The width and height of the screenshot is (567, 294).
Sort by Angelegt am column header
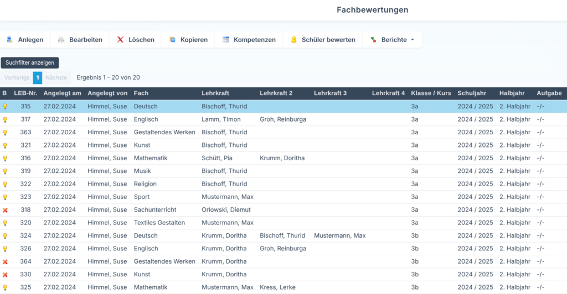pyautogui.click(x=62, y=93)
